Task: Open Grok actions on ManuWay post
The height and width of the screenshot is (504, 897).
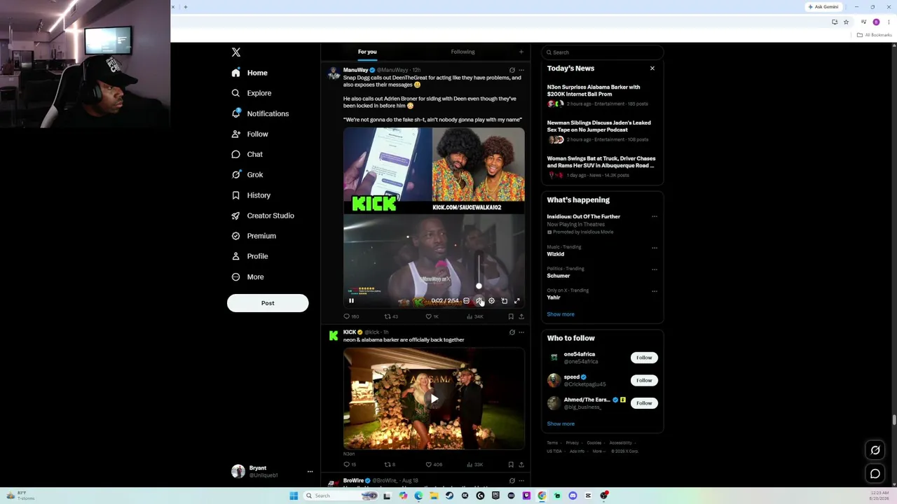Action: click(x=512, y=70)
